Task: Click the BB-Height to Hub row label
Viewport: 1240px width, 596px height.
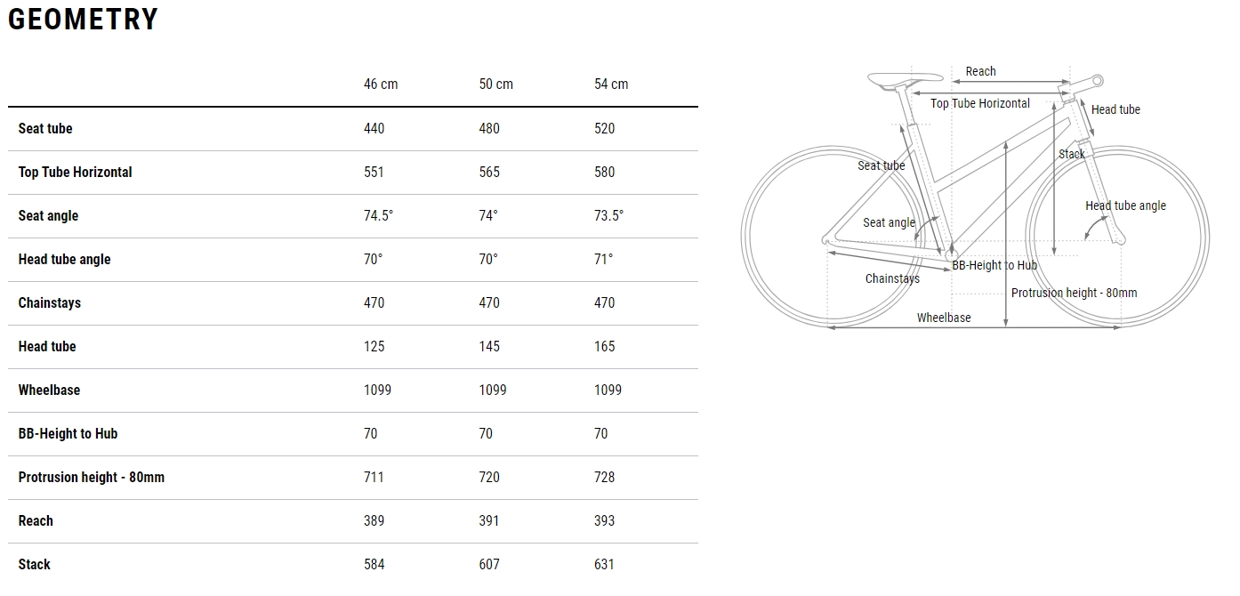Action: coord(68,433)
